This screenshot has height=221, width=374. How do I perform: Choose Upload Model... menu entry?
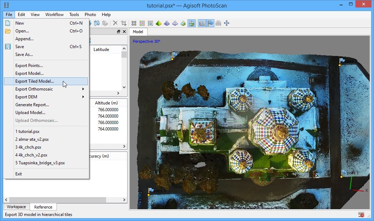click(x=46, y=113)
